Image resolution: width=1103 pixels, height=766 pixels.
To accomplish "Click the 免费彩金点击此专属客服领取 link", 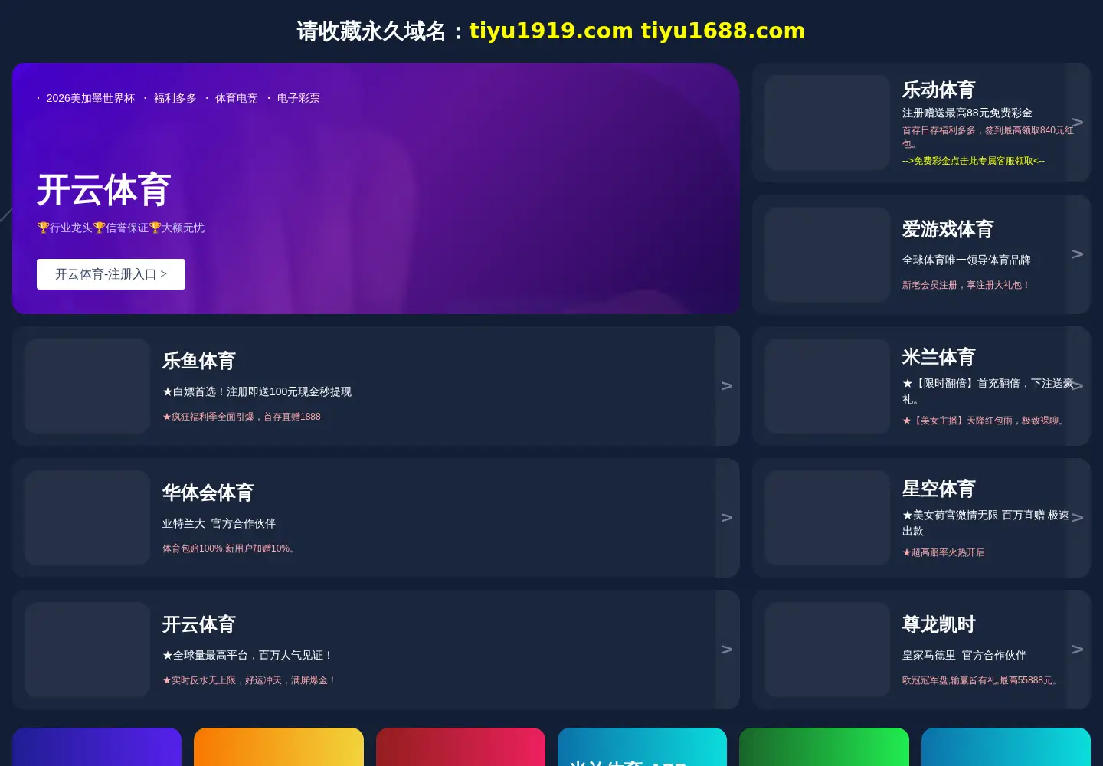I will click(974, 161).
